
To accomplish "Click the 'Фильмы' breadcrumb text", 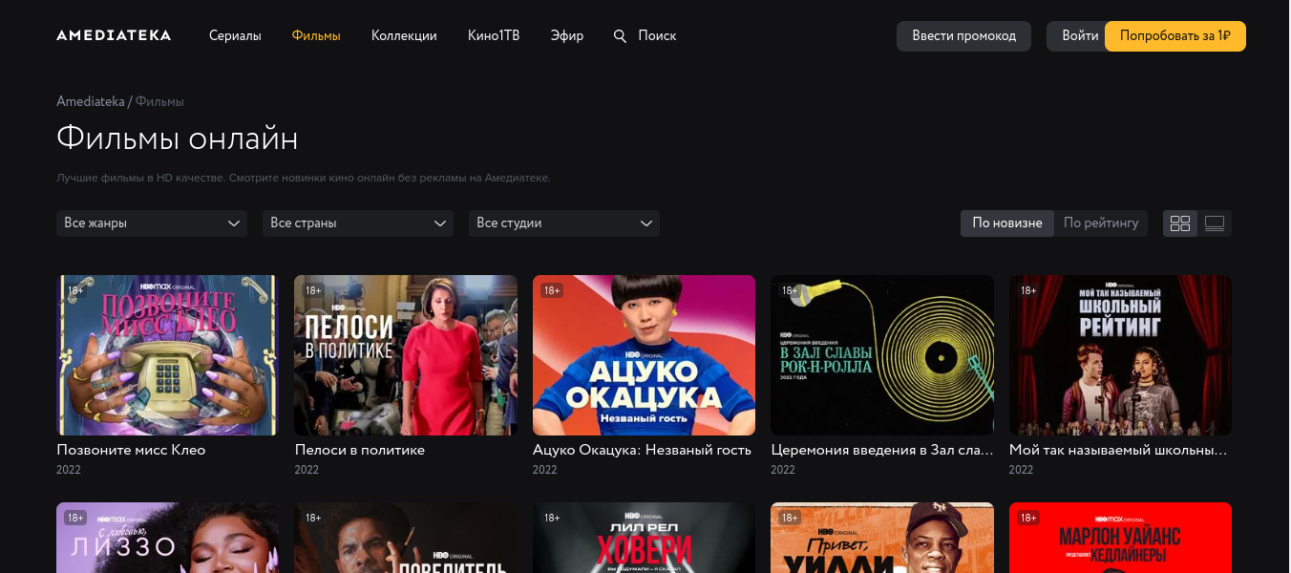I will pyautogui.click(x=159, y=101).
